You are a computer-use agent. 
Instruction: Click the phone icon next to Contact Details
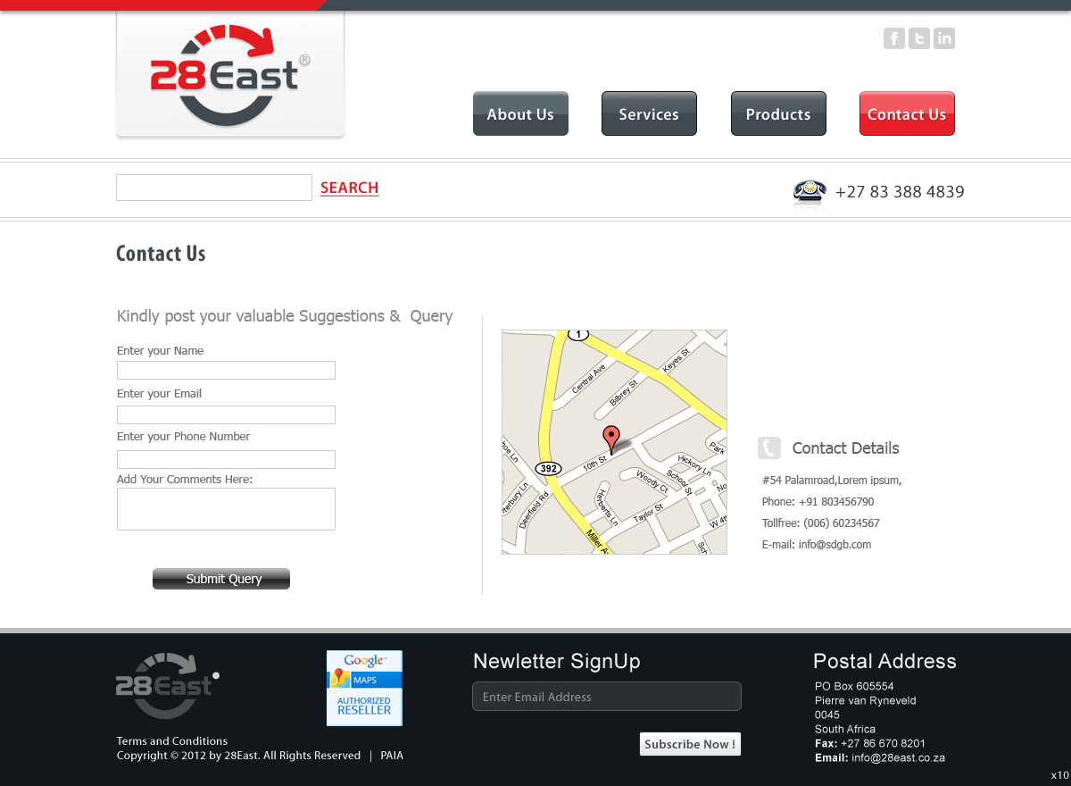(x=768, y=447)
